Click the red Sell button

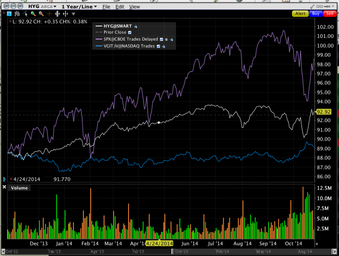click(330, 14)
